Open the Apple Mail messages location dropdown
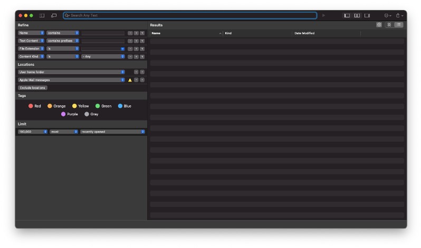The width and height of the screenshot is (421, 248). tap(71, 80)
